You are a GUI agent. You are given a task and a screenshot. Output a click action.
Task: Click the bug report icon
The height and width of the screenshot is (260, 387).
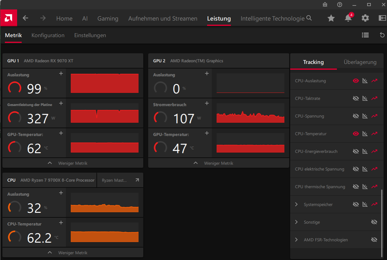[x=325, y=5]
